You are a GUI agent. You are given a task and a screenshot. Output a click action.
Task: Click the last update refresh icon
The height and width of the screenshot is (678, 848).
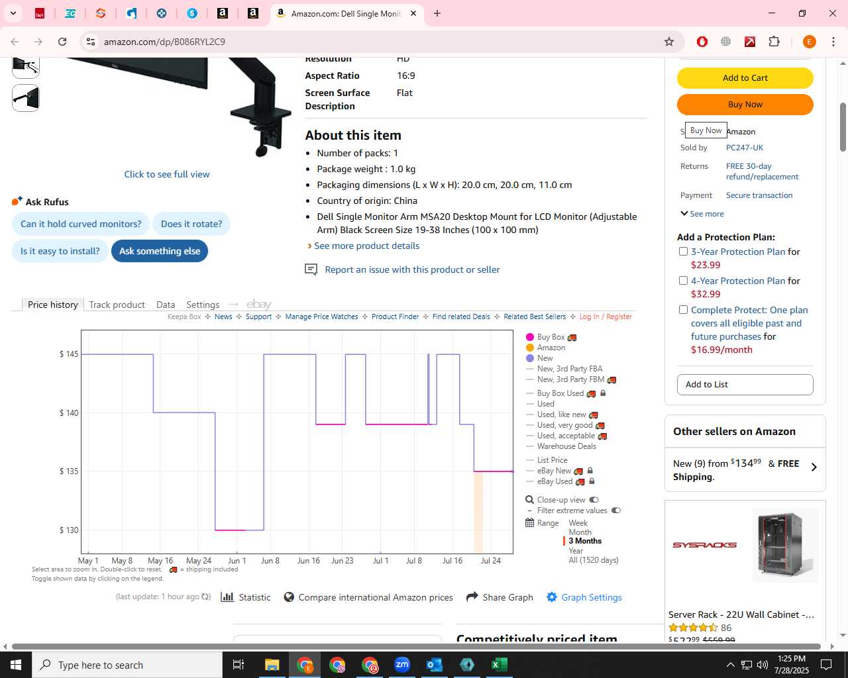click(206, 597)
